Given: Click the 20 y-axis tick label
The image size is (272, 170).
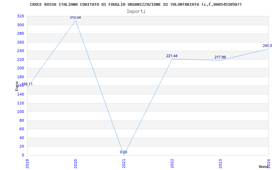Looking at the screenshot, I should (22, 147).
